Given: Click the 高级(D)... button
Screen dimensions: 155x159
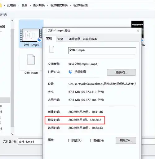Looking at the screenshot, I should click(x=126, y=140).
